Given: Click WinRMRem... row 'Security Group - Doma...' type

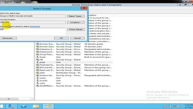Looking at the screenshot, I should point(69,86).
